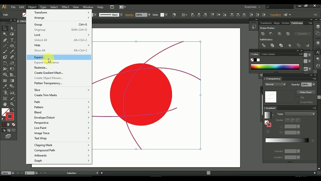
Task: Select the Line Segment tool
Action: (5, 46)
